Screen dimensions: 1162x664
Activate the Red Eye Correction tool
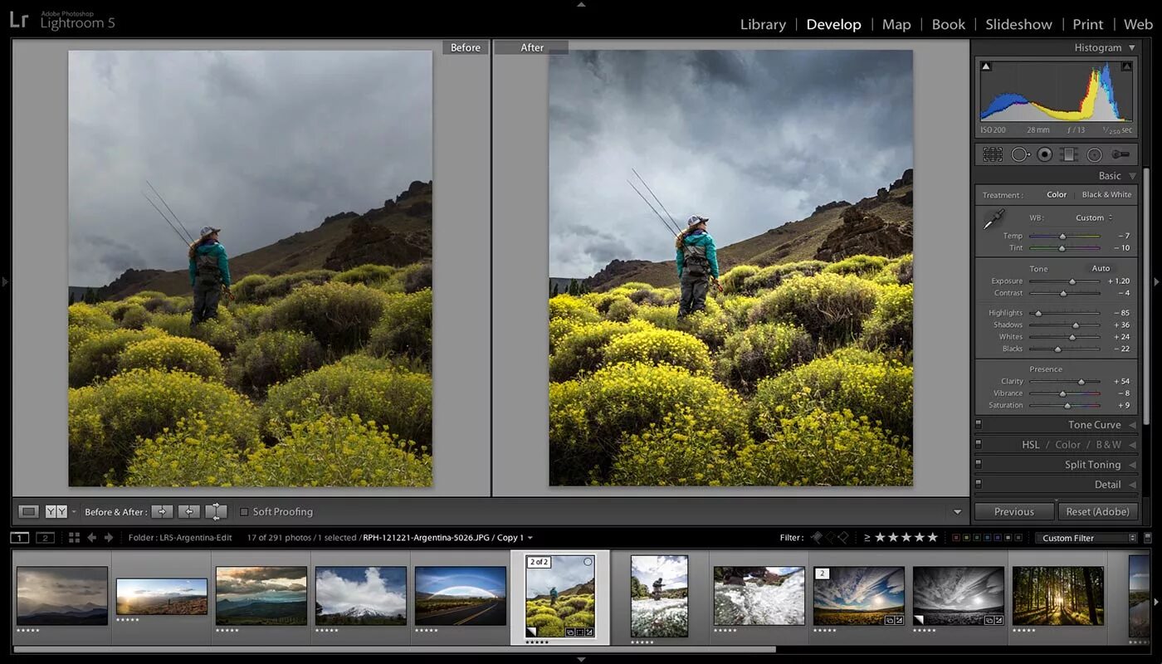click(x=1044, y=154)
